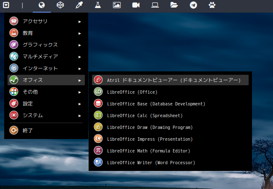Click the その他 category icon
The height and width of the screenshot is (189, 273).
[14, 92]
